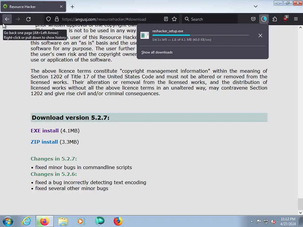The width and height of the screenshot is (303, 227).
Task: Open Firefox application hamburger menu
Action: (296, 19)
